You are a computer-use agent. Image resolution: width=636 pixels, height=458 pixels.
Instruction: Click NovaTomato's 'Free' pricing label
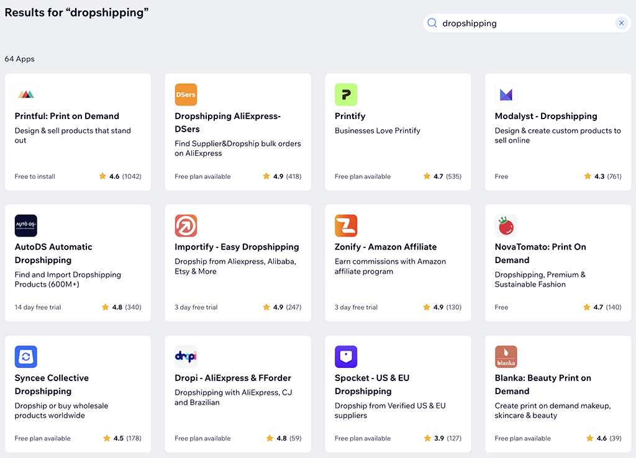tap(501, 307)
